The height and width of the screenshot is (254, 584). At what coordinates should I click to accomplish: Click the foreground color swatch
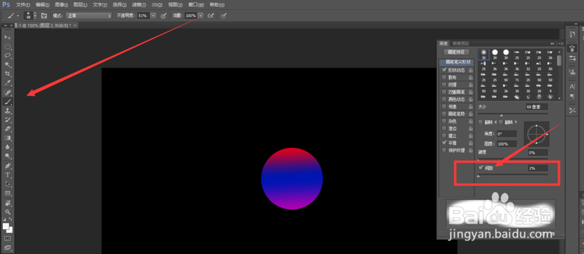coord(6,226)
